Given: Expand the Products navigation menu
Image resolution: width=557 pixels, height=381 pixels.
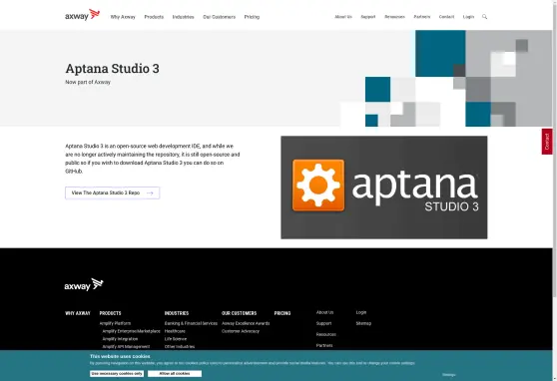Looking at the screenshot, I should tap(154, 17).
